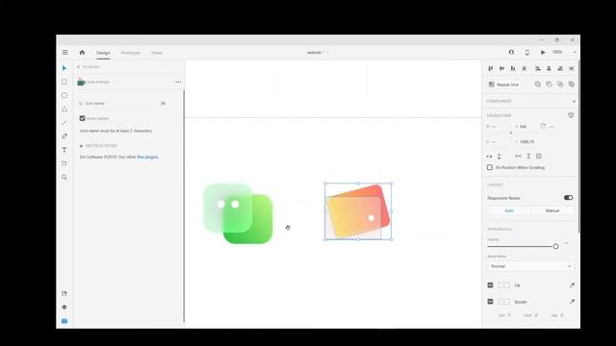The height and width of the screenshot is (346, 616).
Task: Toggle the Border checkbox
Action: point(490,302)
